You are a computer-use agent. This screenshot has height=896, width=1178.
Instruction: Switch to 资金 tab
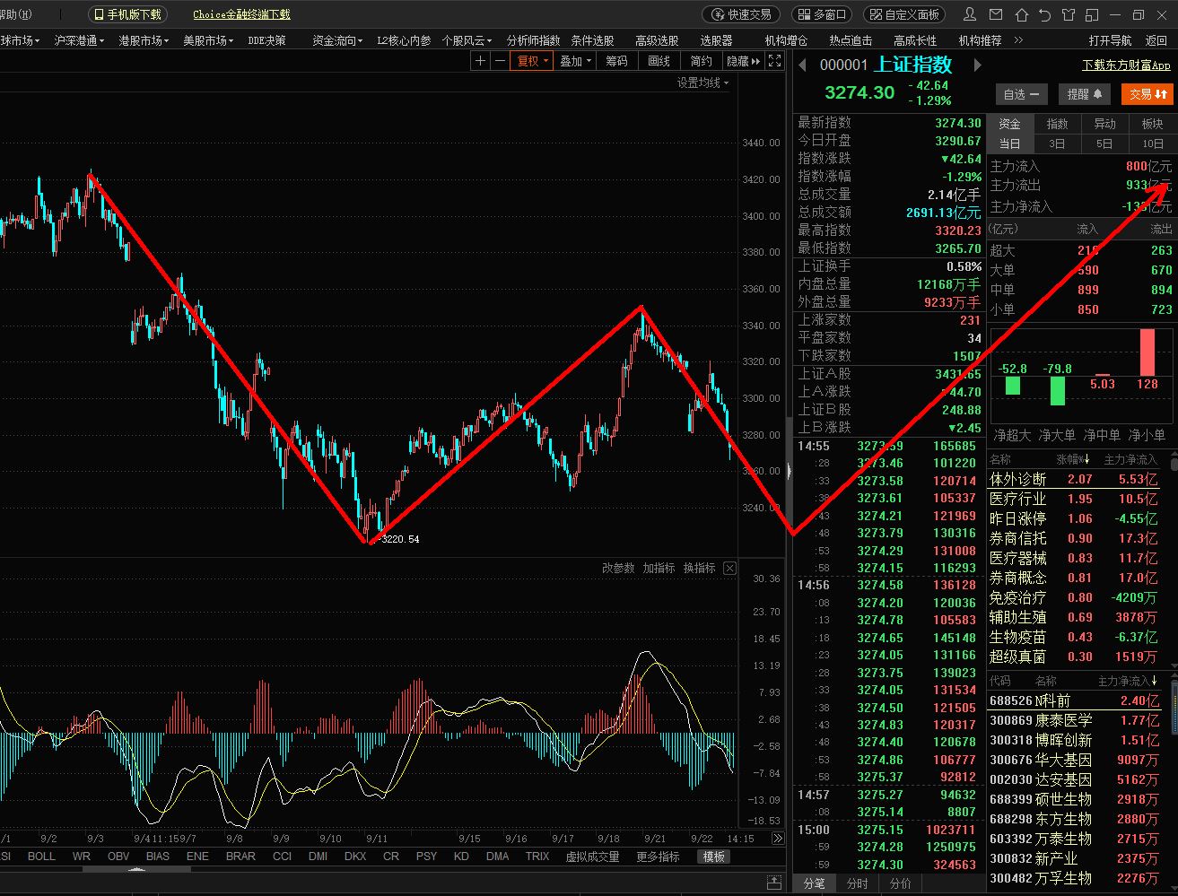coord(1010,124)
